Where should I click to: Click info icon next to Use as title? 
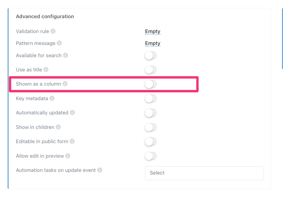point(46,70)
